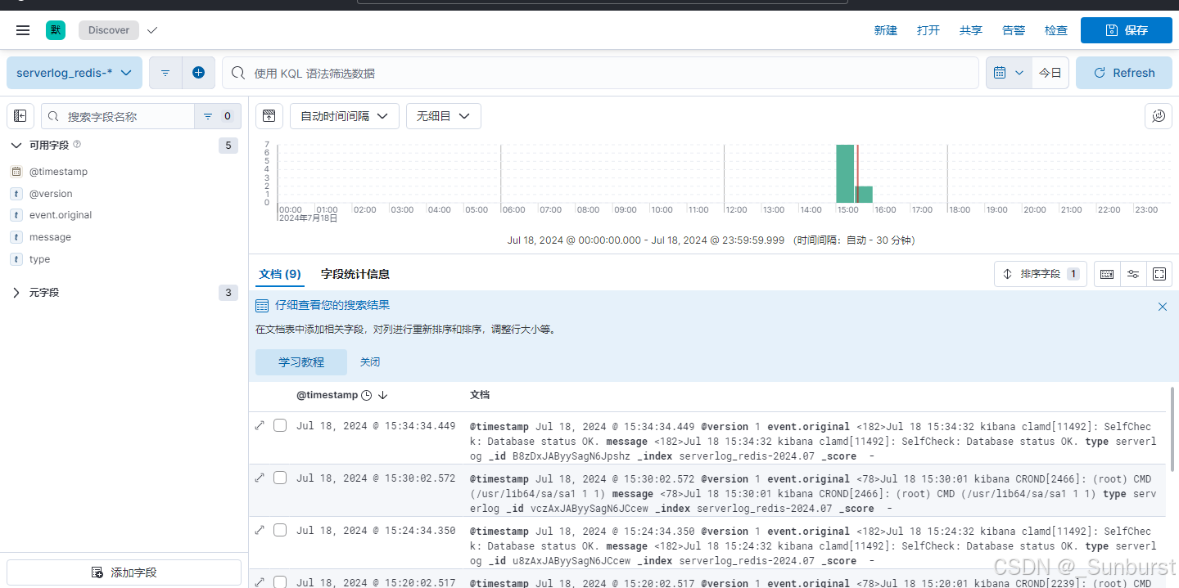Click the add filter plus icon
The image size is (1179, 588).
[198, 73]
